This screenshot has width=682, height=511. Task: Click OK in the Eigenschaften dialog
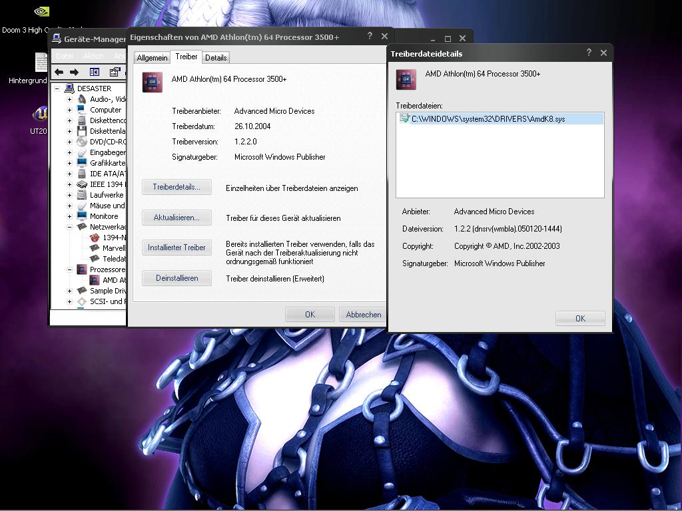(310, 314)
